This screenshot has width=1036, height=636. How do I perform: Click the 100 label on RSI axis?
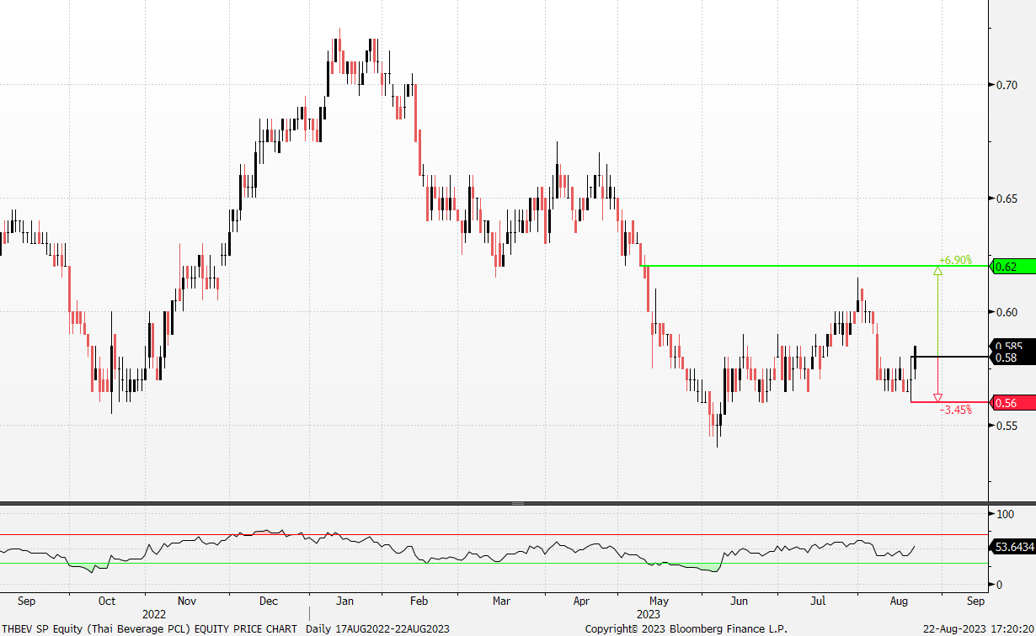1004,514
